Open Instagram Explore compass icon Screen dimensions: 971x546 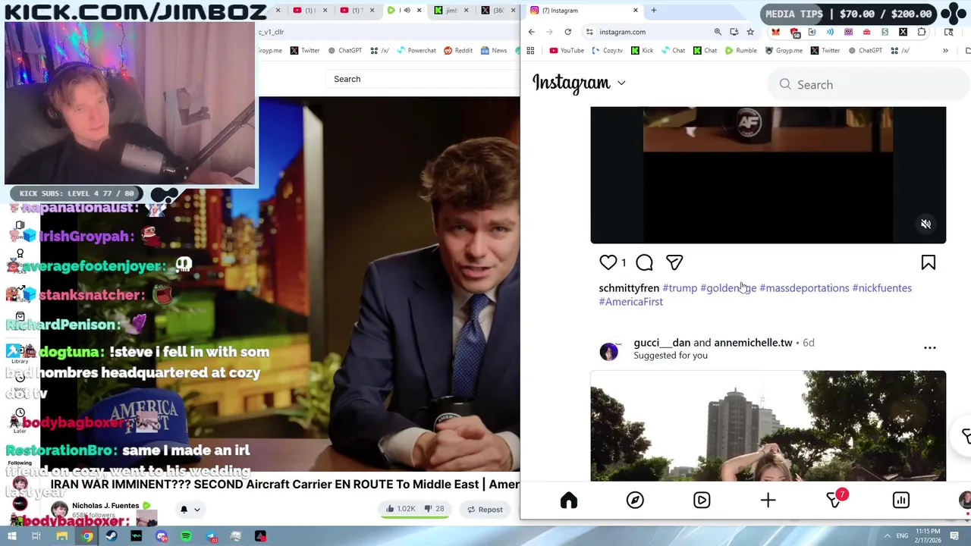(x=635, y=500)
